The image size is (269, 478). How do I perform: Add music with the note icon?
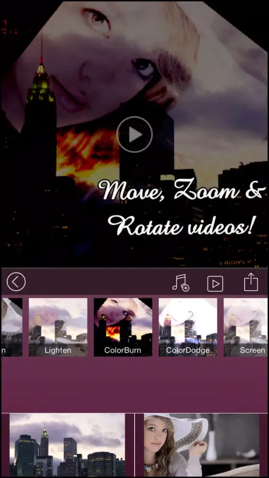point(181,283)
